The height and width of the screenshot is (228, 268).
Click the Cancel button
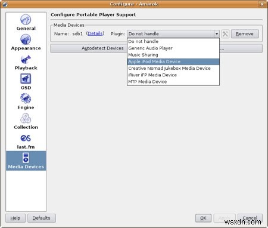click(250, 218)
